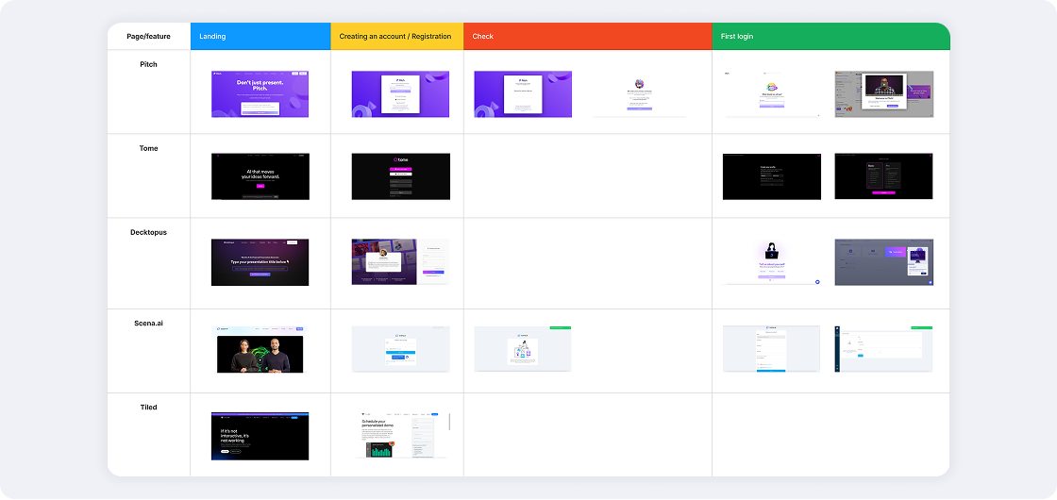
Task: Click the "Scena.ai" row label
Action: (x=148, y=323)
